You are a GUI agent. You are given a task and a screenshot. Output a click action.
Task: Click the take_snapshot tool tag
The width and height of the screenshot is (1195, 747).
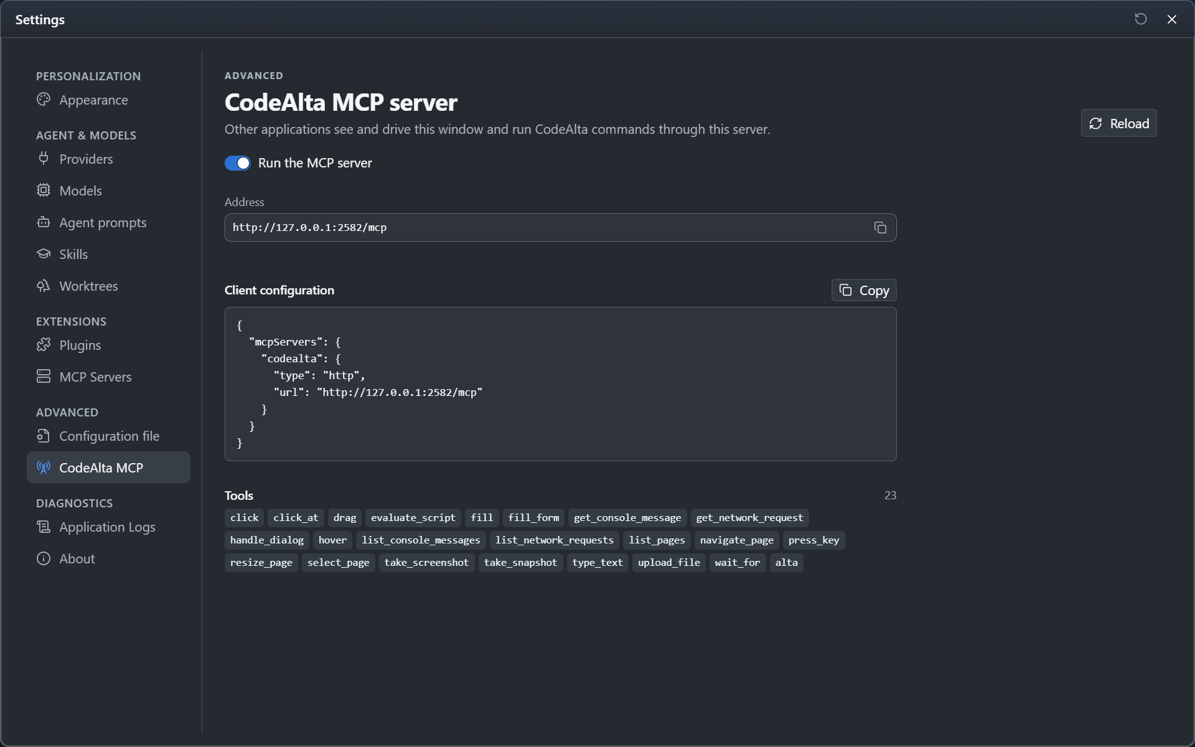point(521,563)
